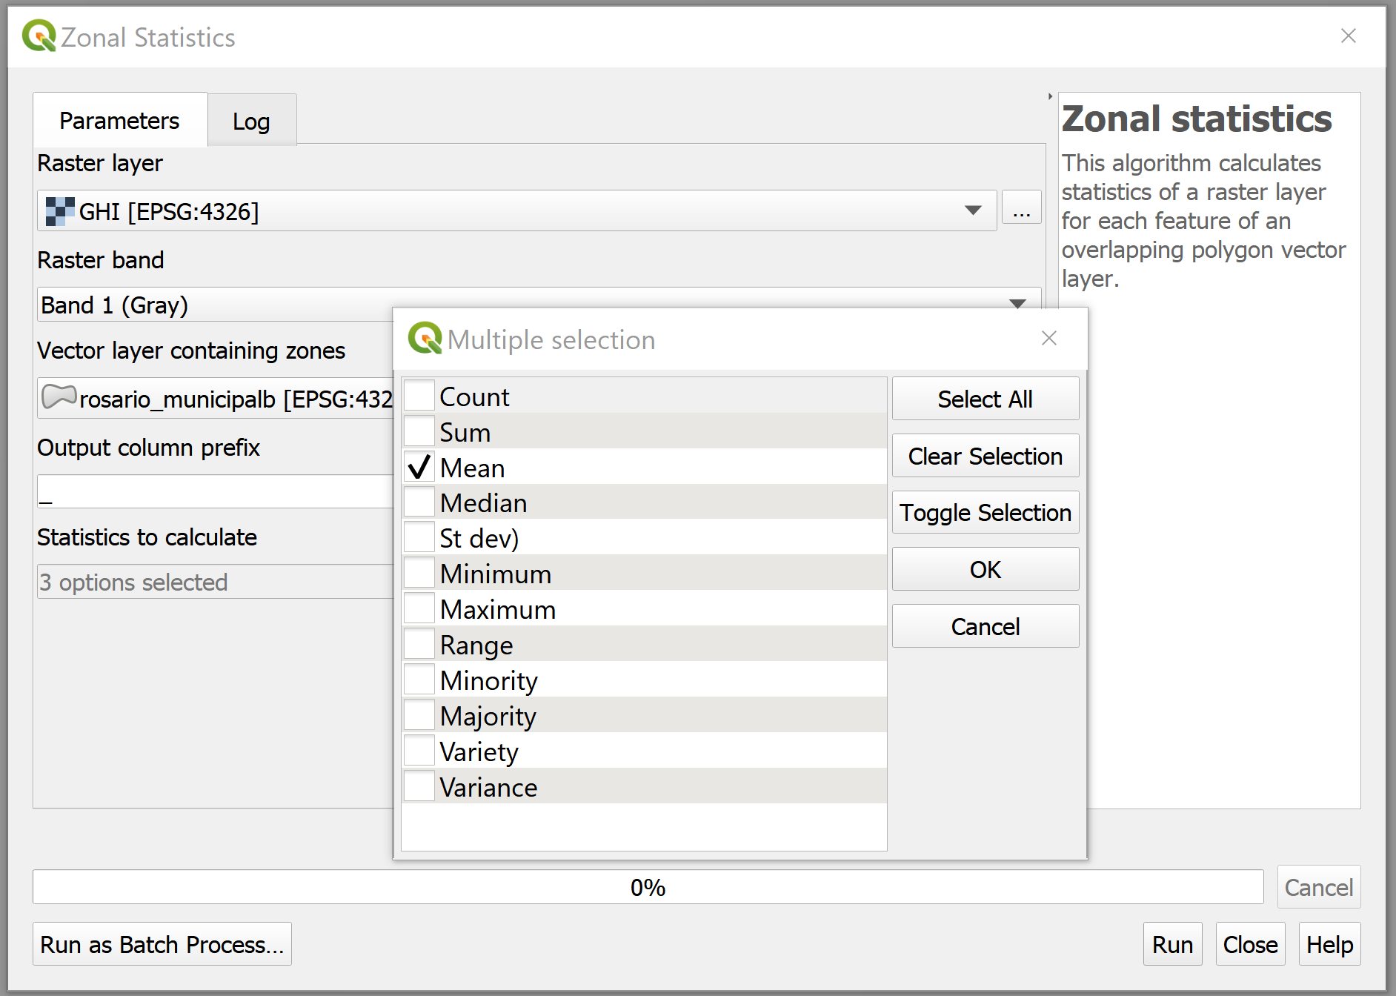The image size is (1396, 996).
Task: Switch to the Log tab
Action: pyautogui.click(x=251, y=122)
